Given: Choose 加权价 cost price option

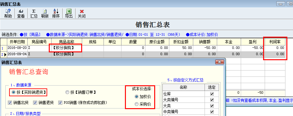Looking at the screenshot, I should tap(143, 97).
